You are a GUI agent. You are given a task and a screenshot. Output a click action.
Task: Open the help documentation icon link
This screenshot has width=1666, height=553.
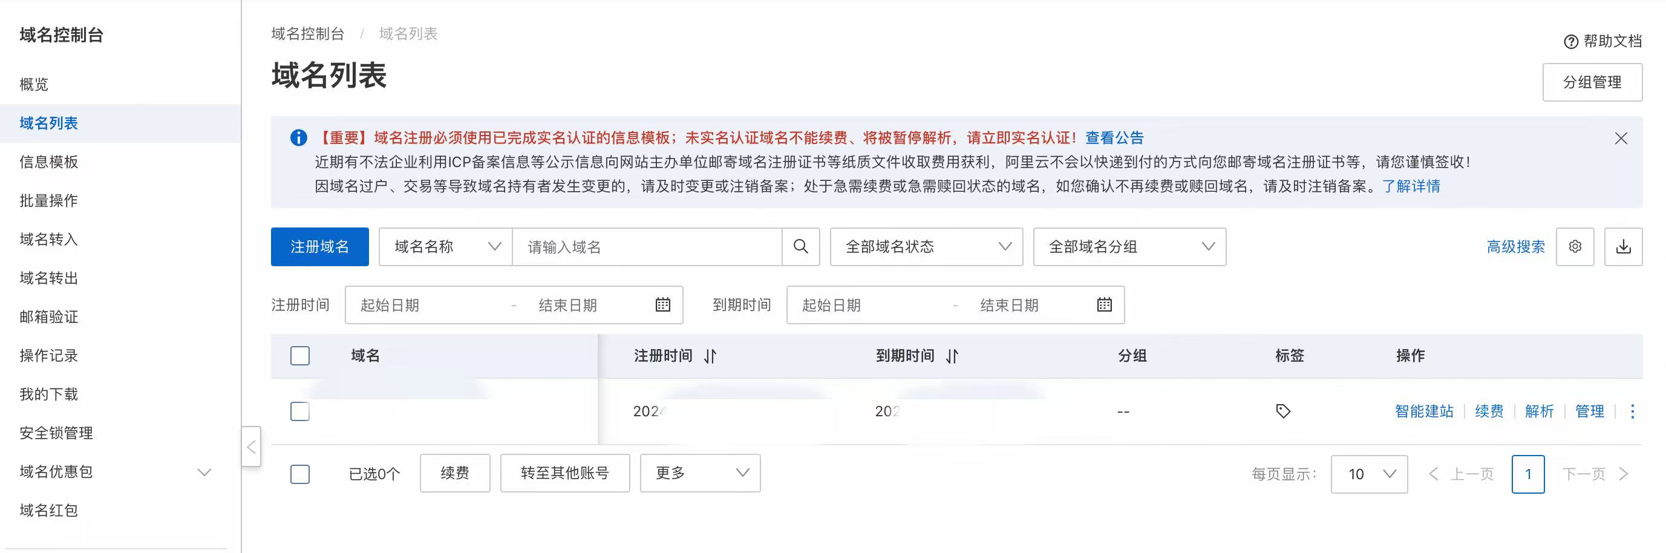pyautogui.click(x=1571, y=41)
